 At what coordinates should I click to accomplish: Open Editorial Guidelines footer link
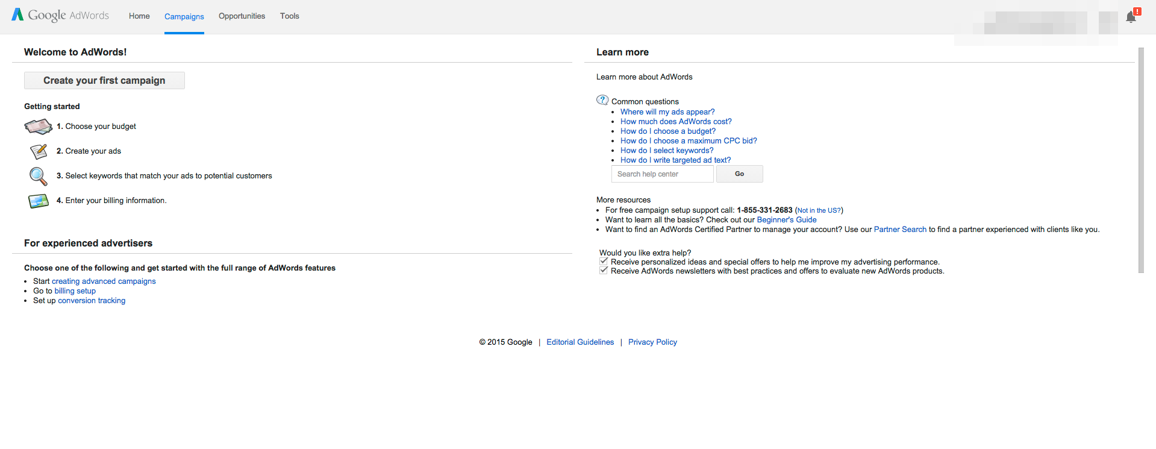click(580, 342)
